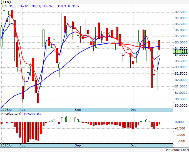189x152 pixels.
Task: Click Aug on the price chart date axis
Action: pyautogui.click(x=23, y=110)
